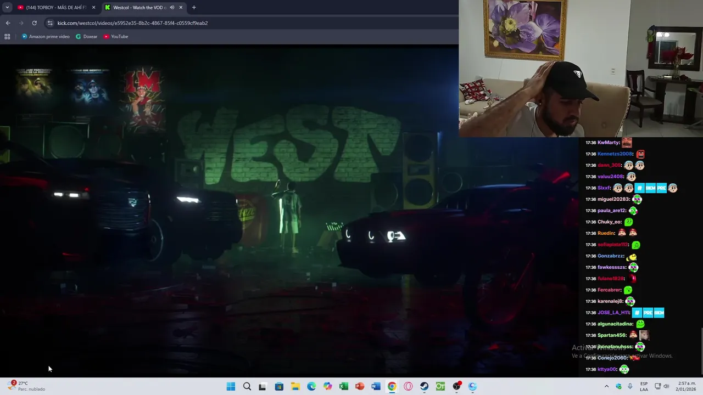Click JOSE_LA_H11 in the chat
Image resolution: width=703 pixels, height=395 pixels.
[x=613, y=313]
